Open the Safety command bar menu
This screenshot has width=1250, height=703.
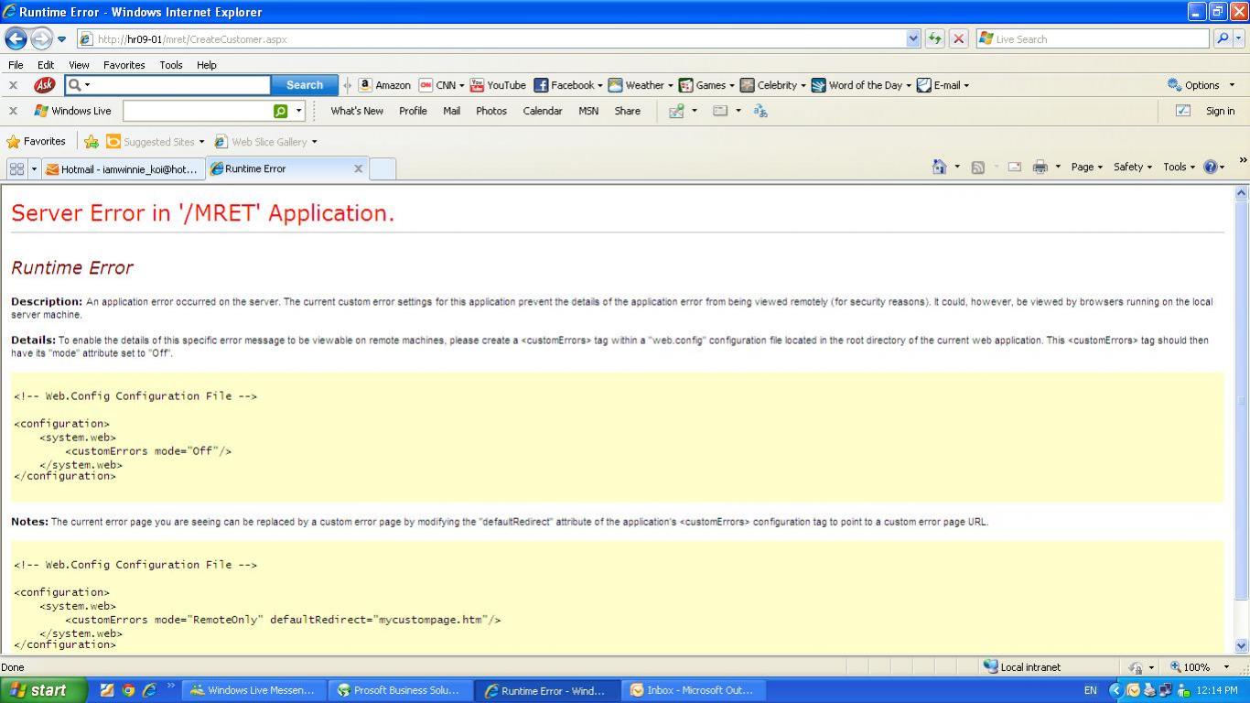pyautogui.click(x=1132, y=167)
